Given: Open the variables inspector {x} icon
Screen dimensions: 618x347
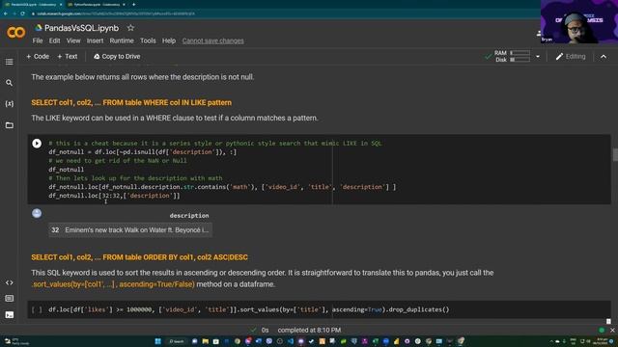Looking at the screenshot, I should pos(9,104).
